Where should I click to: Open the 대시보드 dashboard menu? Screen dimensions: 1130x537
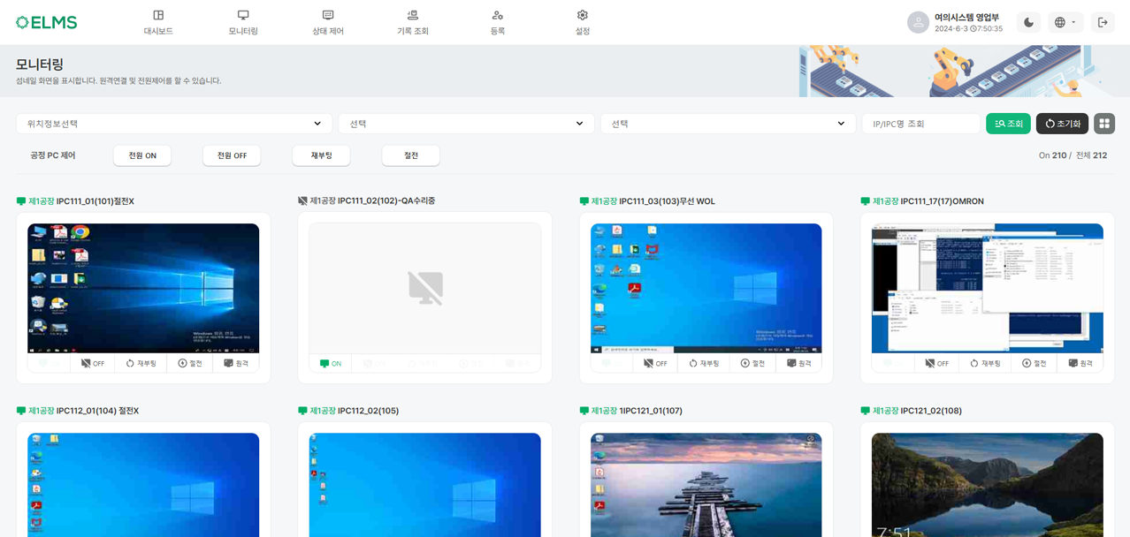pyautogui.click(x=158, y=23)
